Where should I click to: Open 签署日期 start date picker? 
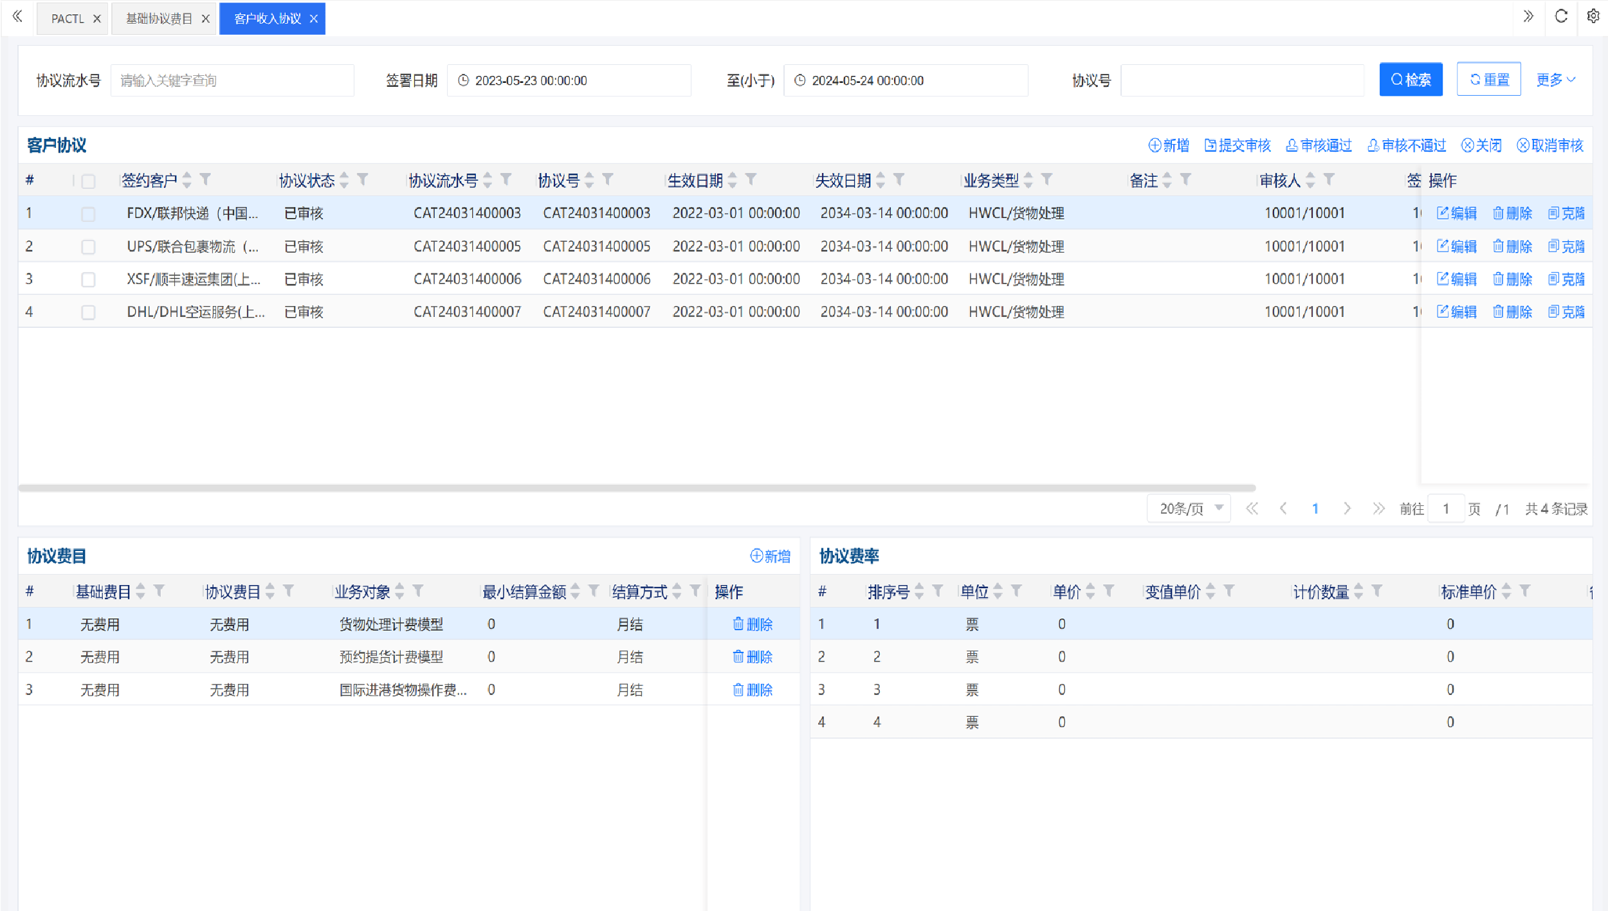click(x=569, y=80)
